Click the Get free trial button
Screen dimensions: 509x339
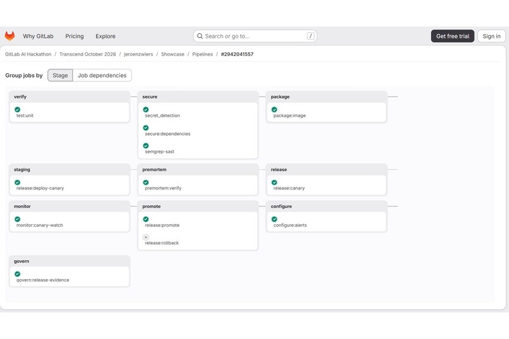(453, 36)
